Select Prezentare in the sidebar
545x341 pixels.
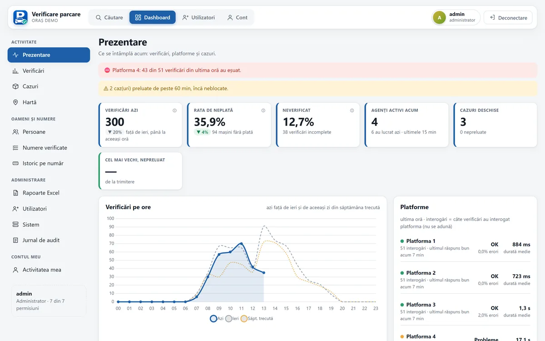[x=49, y=55]
